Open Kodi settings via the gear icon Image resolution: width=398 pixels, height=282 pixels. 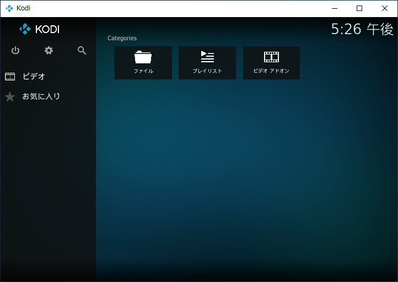[x=49, y=51]
